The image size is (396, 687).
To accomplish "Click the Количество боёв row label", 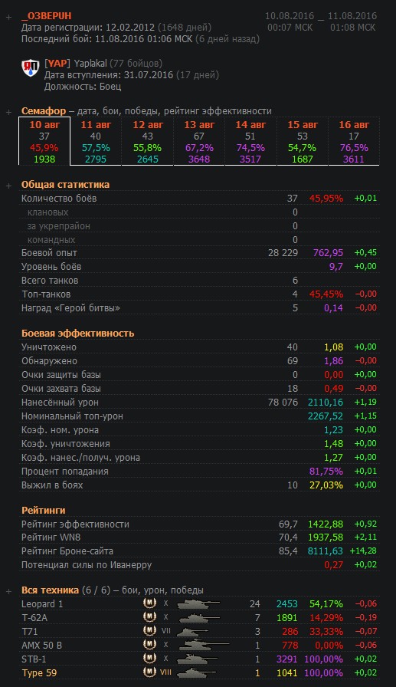I will coord(59,199).
